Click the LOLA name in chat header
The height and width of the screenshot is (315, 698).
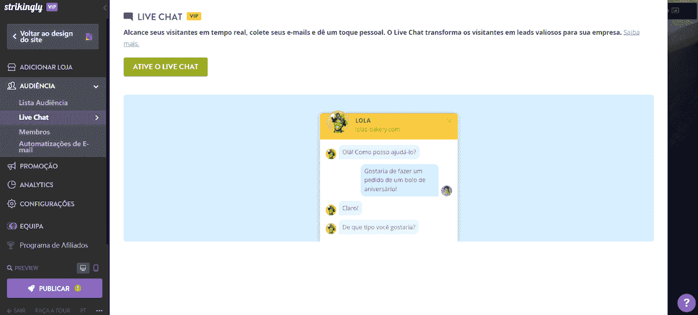363,120
